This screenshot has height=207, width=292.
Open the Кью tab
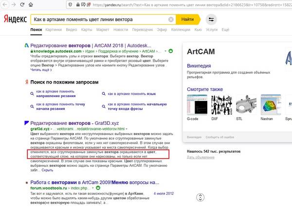(x=198, y=30)
